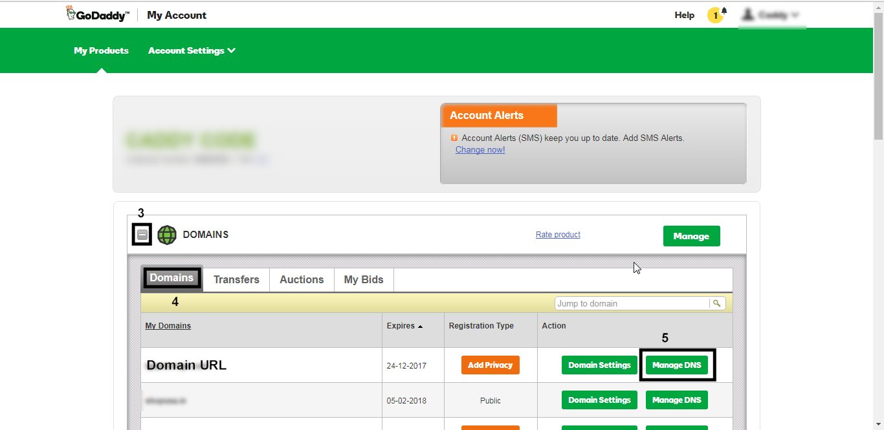Screen dimensions: 884x430
Task: Manage DNS for domain expiring 05-02-2018
Action: [x=677, y=400]
